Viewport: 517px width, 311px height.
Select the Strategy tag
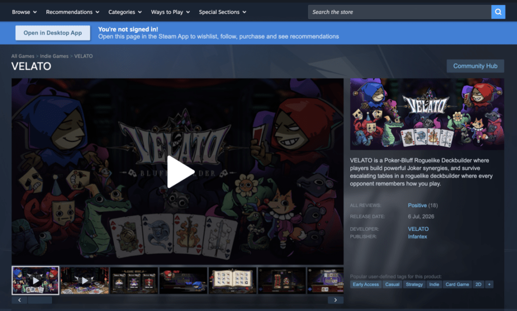(414, 284)
